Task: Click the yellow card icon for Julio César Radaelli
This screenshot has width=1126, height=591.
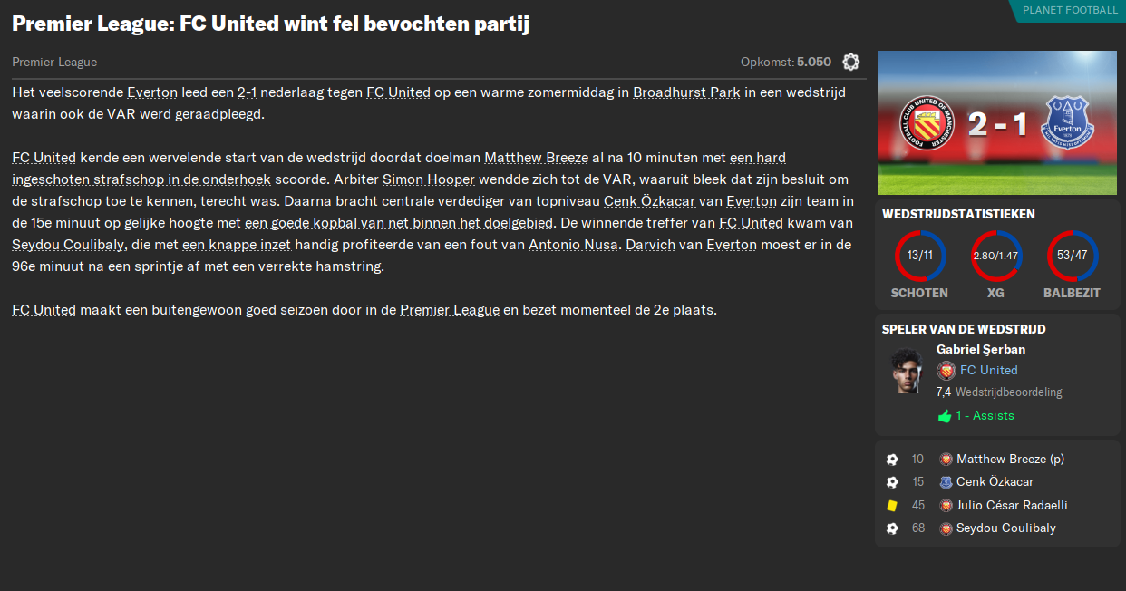Action: point(892,505)
